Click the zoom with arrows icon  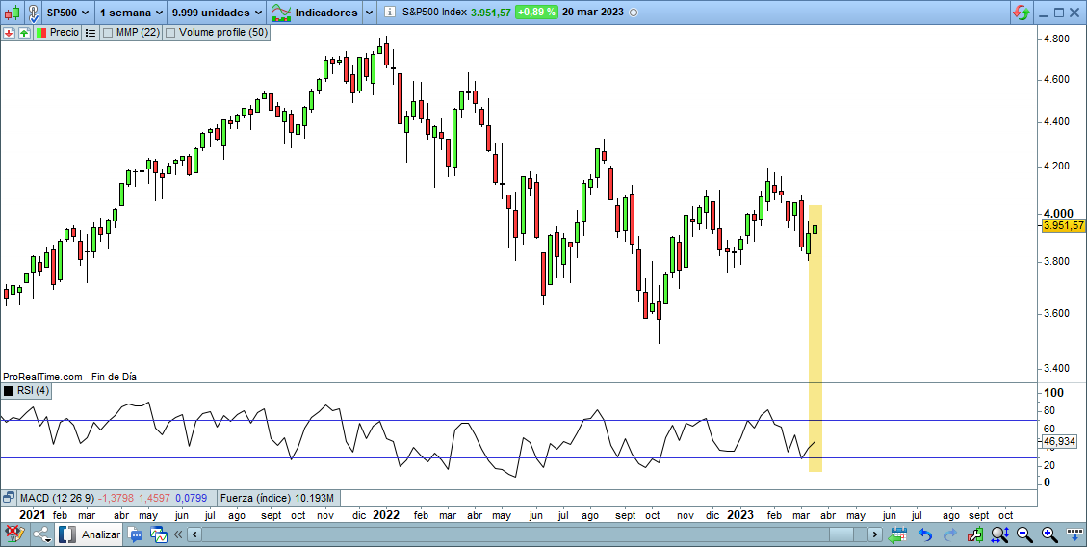pyautogui.click(x=999, y=534)
